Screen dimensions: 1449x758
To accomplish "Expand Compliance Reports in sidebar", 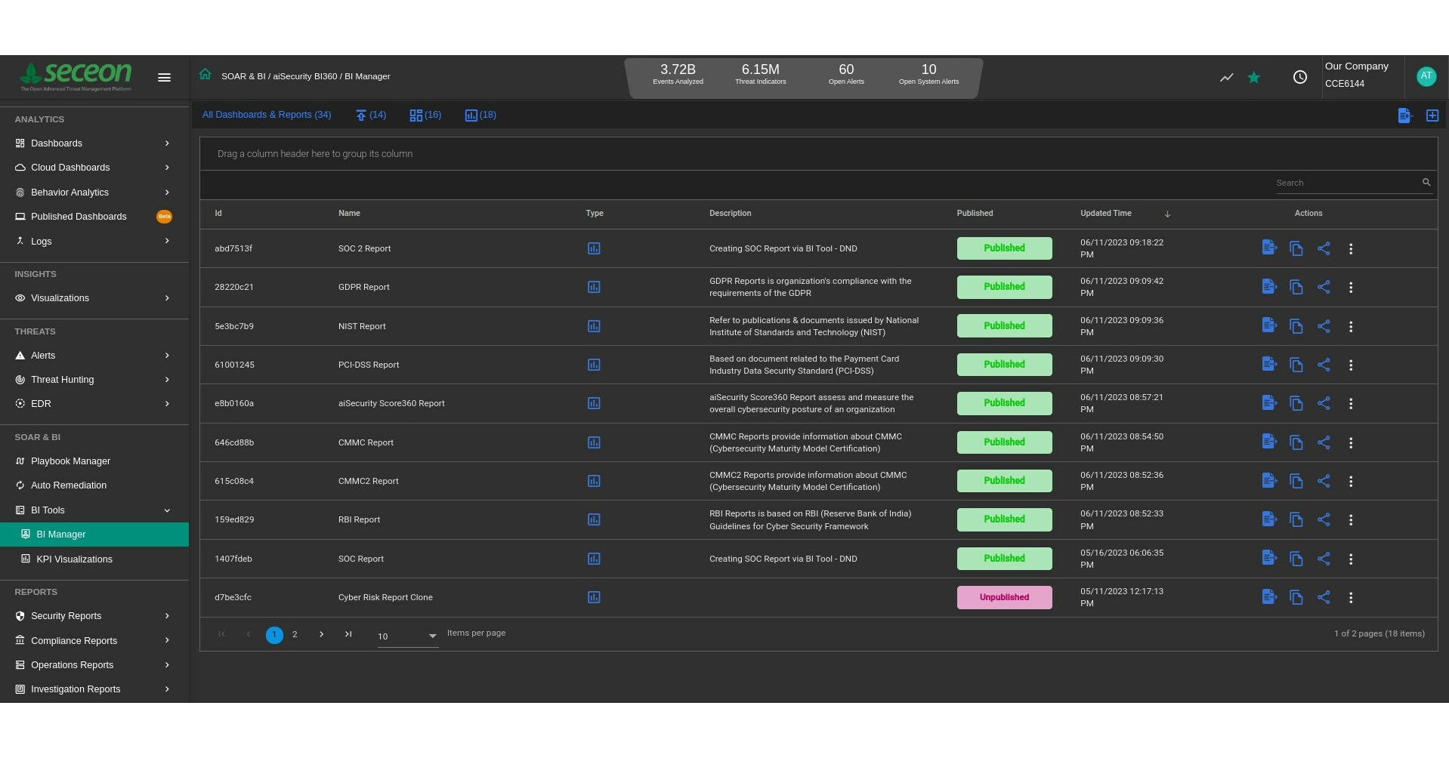I will pyautogui.click(x=94, y=641).
